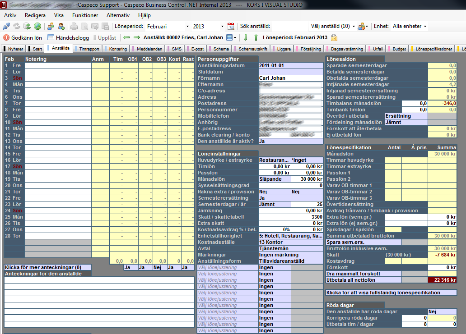466x334 pixels.
Task: Click the Händelselogg list icon
Action: [51, 38]
